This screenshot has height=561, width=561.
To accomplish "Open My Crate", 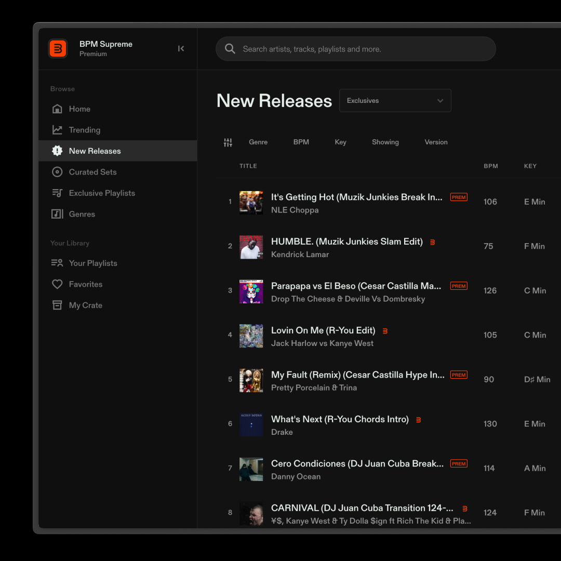I will point(118,305).
